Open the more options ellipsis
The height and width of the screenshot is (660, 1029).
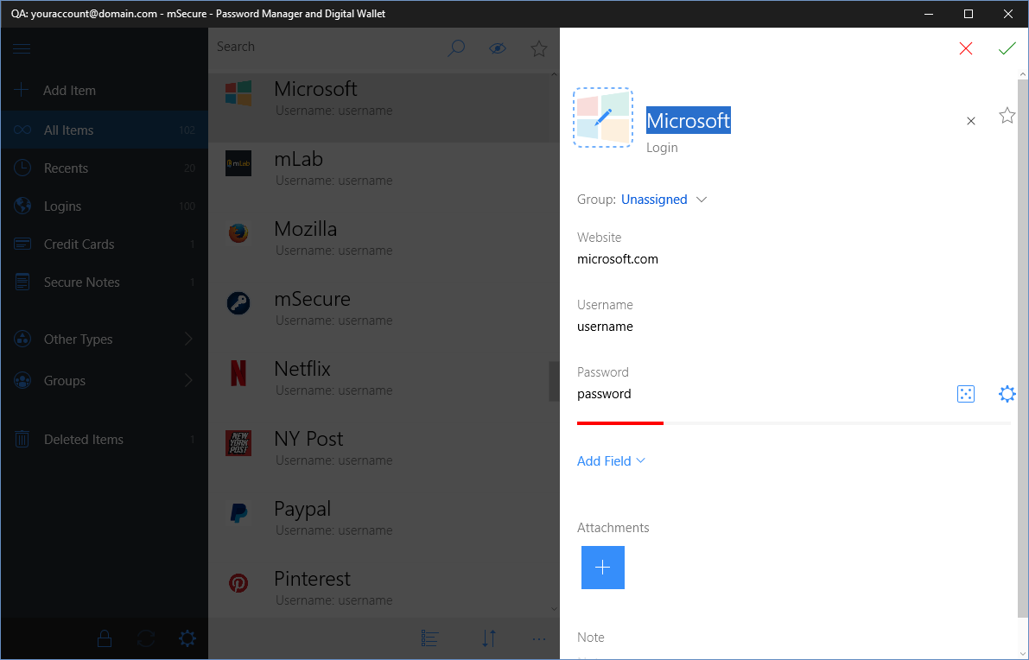pos(539,638)
